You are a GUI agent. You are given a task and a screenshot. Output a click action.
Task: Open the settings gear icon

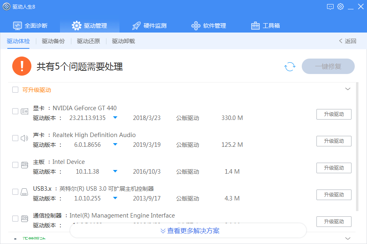pos(340,7)
